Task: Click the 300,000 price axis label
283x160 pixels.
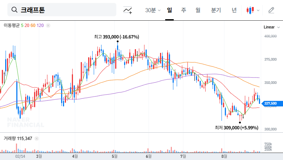Action: [270, 129]
